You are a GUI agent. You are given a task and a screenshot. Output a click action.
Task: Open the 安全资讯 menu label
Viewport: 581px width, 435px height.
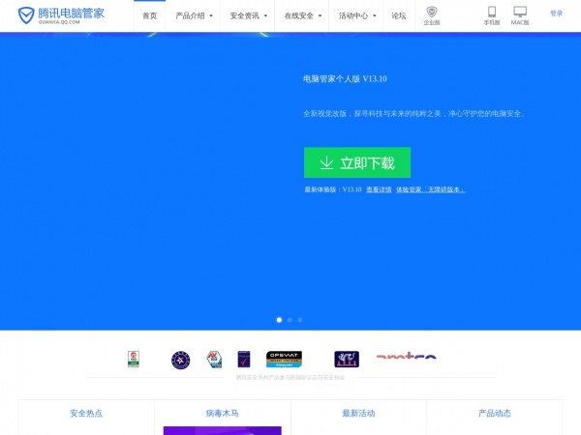pyautogui.click(x=245, y=15)
